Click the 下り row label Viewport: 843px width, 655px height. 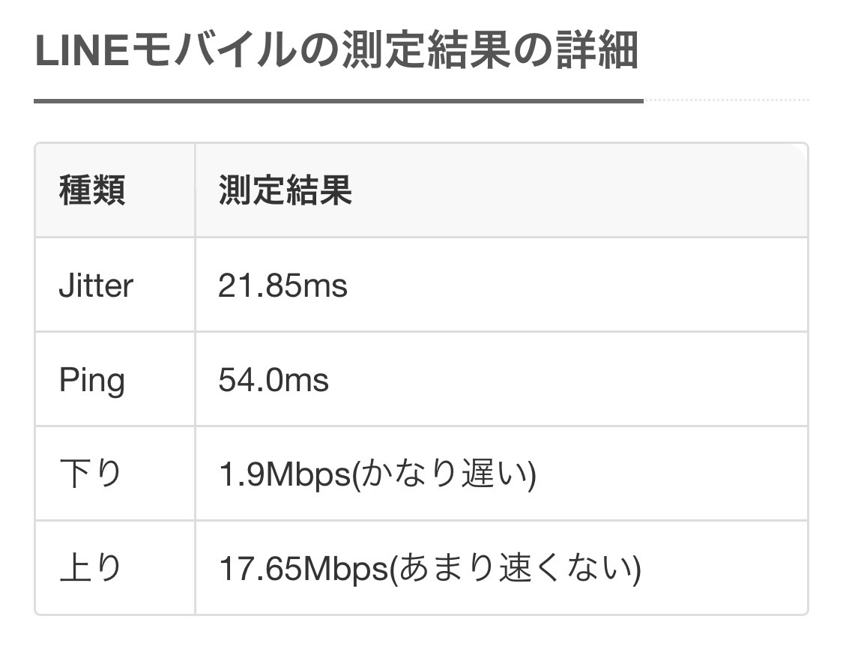tap(91, 474)
